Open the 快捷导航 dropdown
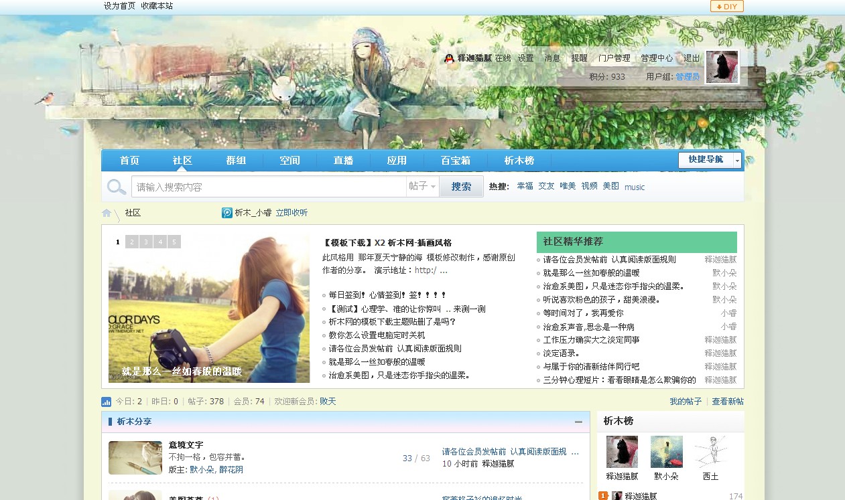The image size is (845, 500). pyautogui.click(x=710, y=160)
